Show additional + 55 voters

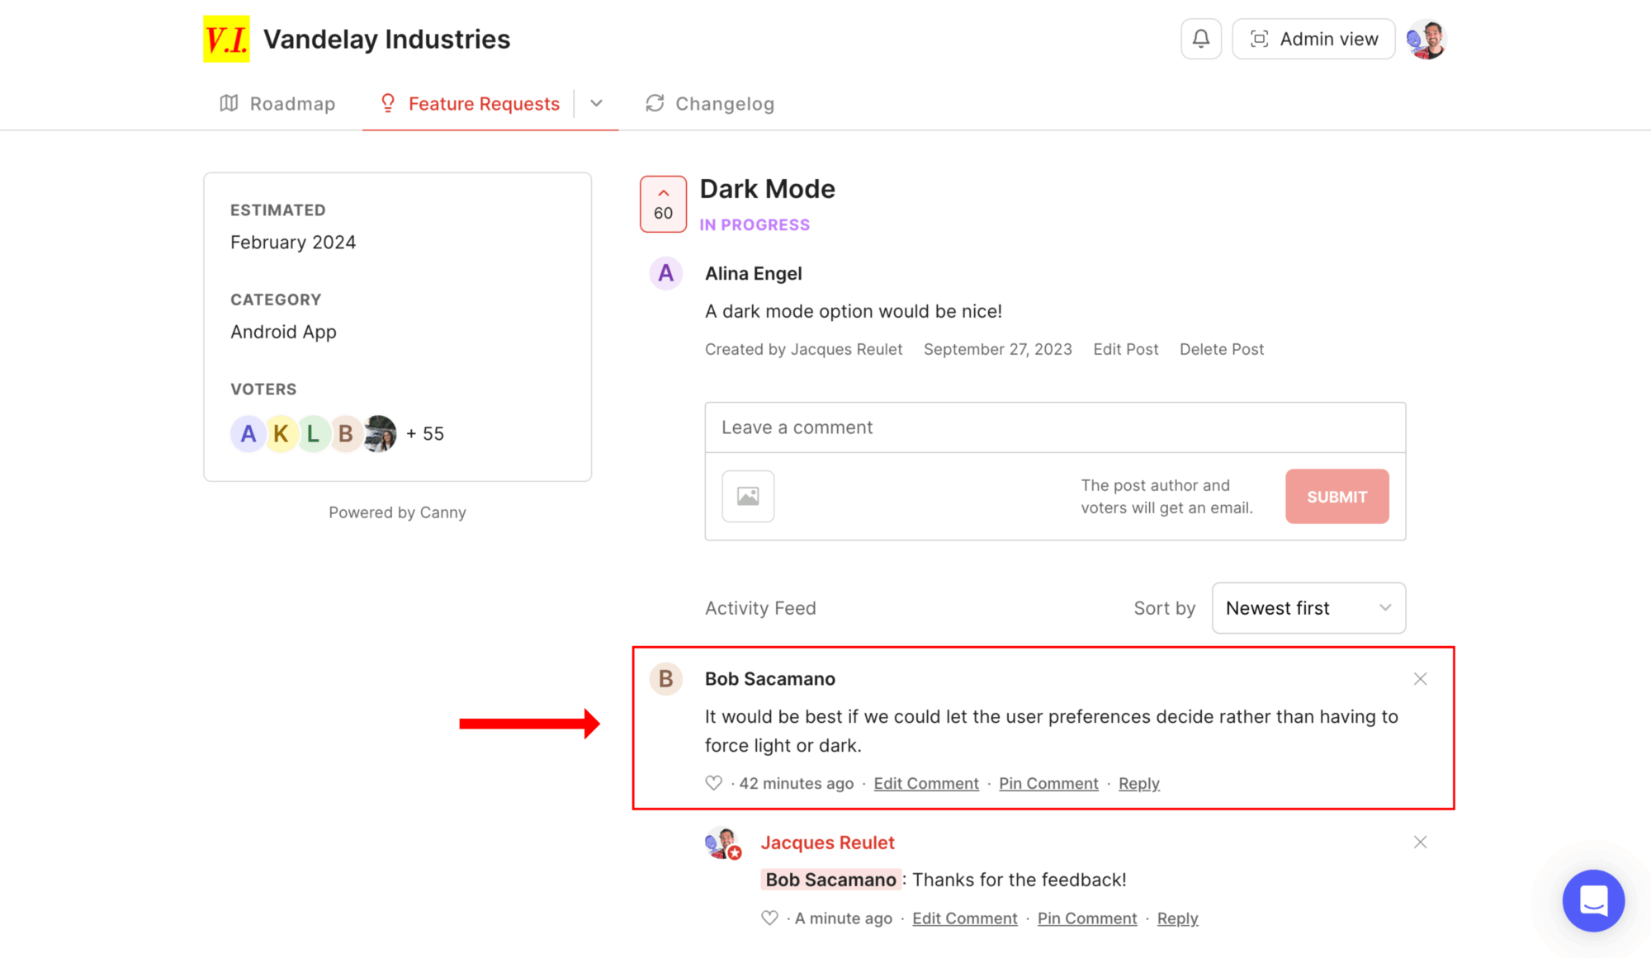coord(425,434)
